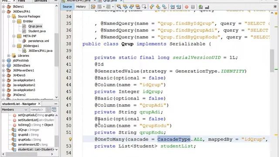
Task: Click line number 38 in gutter
Action: (68, 44)
